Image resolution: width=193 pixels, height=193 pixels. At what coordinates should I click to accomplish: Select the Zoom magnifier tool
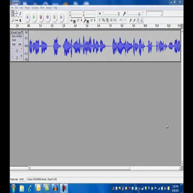click(13, 20)
